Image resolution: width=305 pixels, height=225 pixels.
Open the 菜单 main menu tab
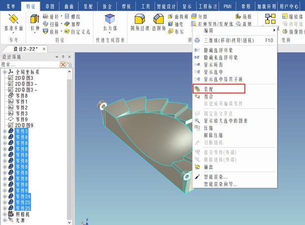pos(10,6)
